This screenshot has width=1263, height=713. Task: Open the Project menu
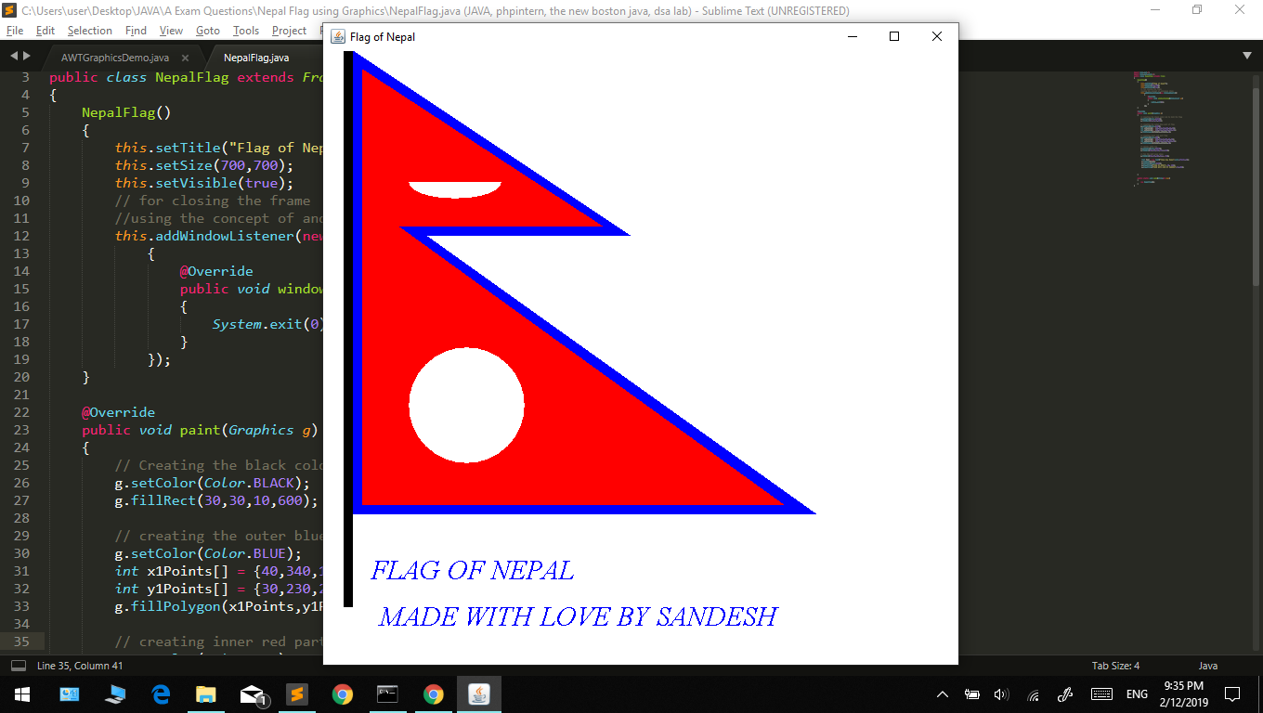pyautogui.click(x=289, y=31)
